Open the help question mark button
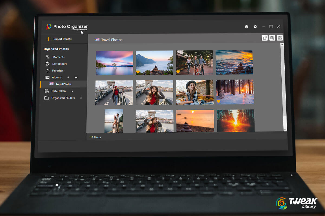The width and height of the screenshot is (325, 216). point(246,27)
